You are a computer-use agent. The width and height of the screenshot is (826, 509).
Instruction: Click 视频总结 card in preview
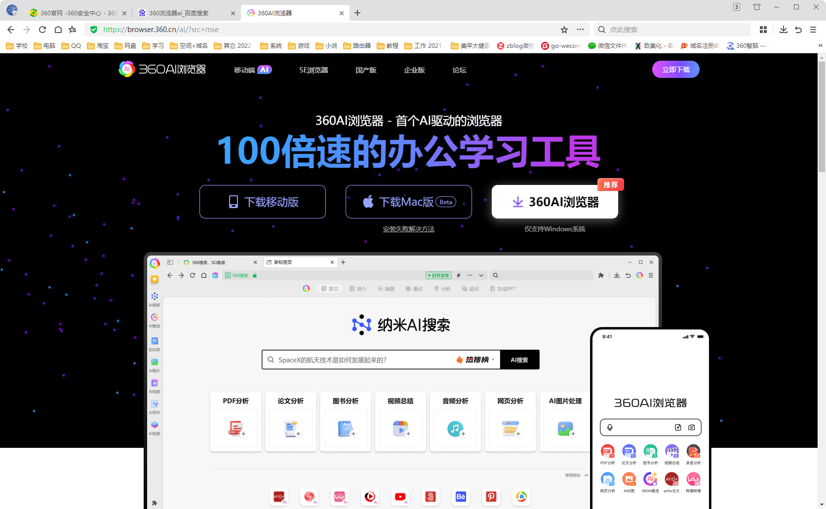pyautogui.click(x=400, y=422)
